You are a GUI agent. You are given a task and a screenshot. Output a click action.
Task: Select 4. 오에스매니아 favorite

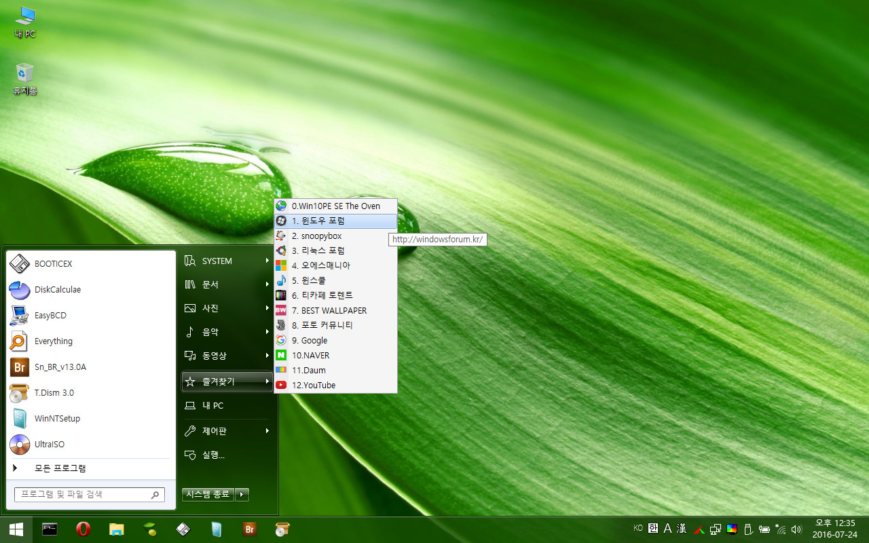click(x=335, y=265)
